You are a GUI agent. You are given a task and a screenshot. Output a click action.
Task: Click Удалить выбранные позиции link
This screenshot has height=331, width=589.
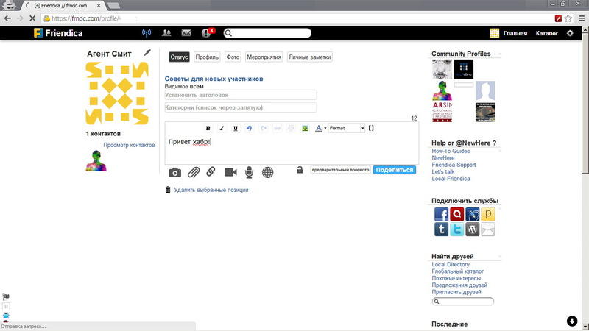211,190
